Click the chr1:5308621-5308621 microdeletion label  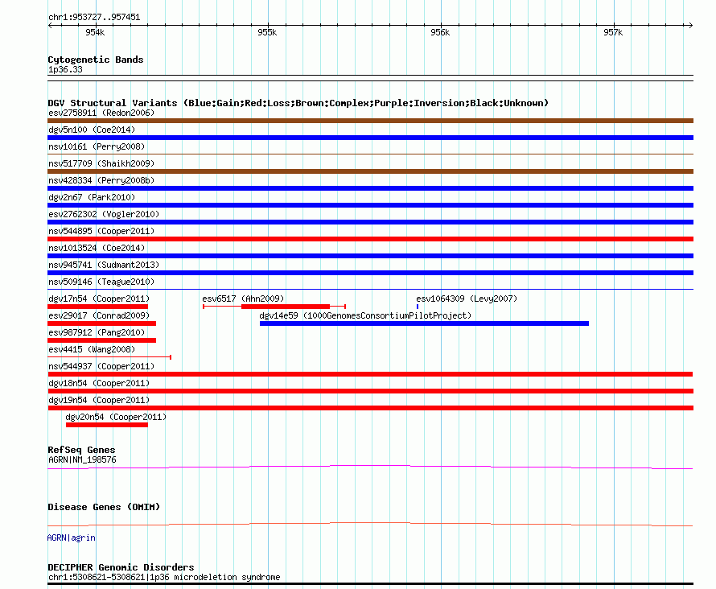point(164,577)
